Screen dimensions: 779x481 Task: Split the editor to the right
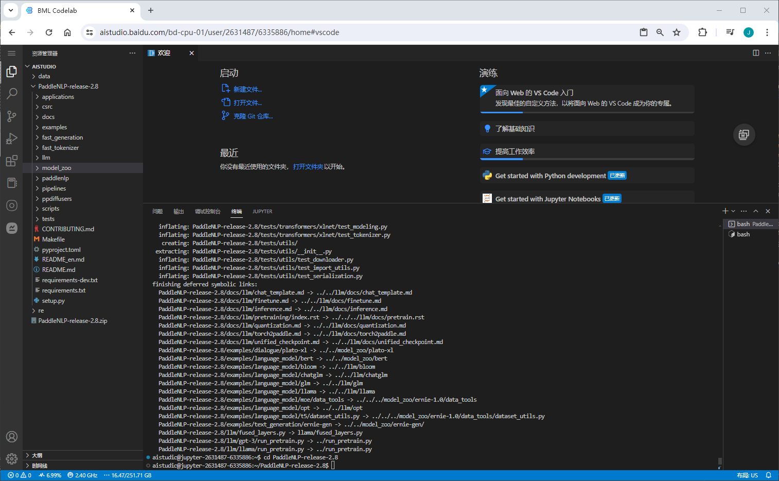pos(756,53)
